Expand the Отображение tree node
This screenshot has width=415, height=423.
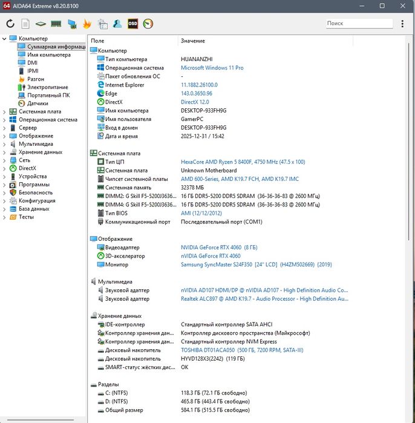click(x=4, y=136)
